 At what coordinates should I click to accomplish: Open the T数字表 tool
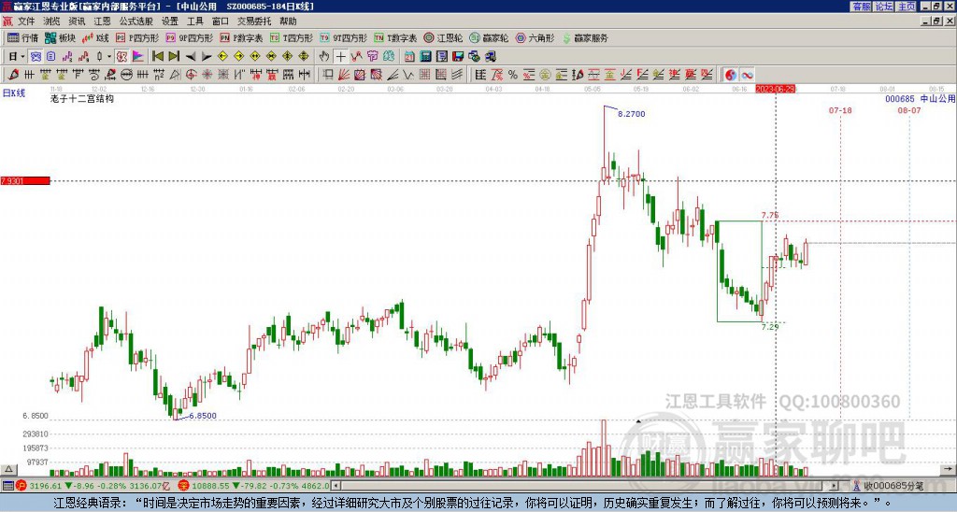395,37
